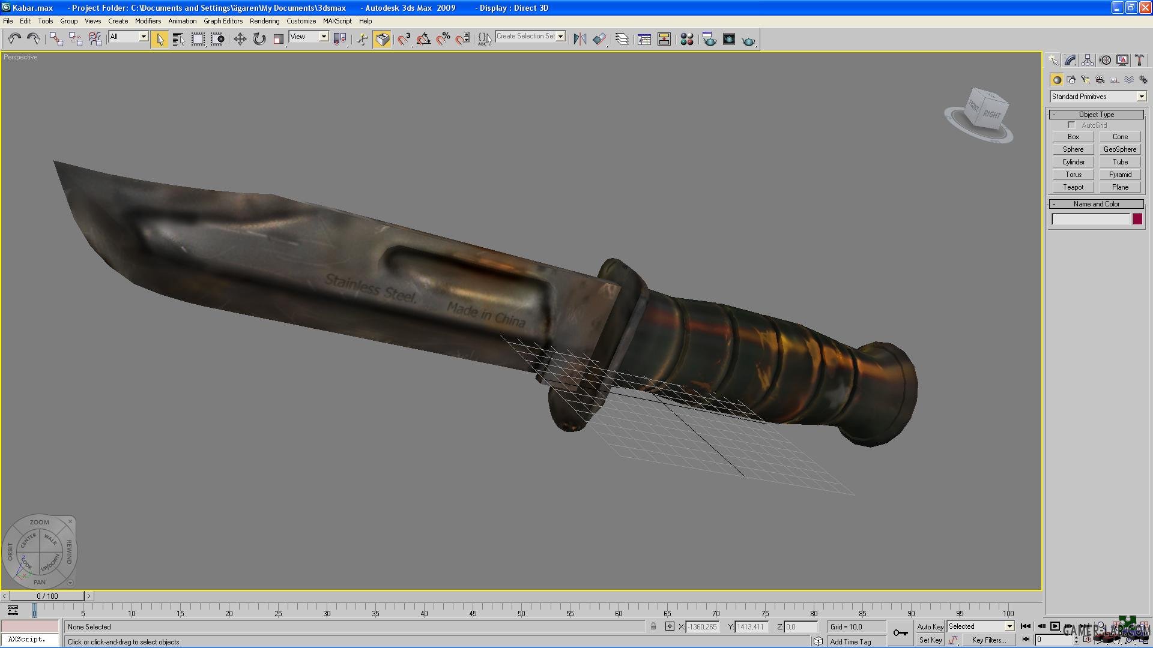
Task: Activate the Select and Rotate tool
Action: tap(259, 39)
